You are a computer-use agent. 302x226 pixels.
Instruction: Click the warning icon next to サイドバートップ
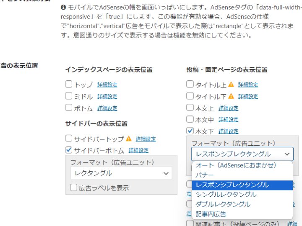tap(129, 139)
